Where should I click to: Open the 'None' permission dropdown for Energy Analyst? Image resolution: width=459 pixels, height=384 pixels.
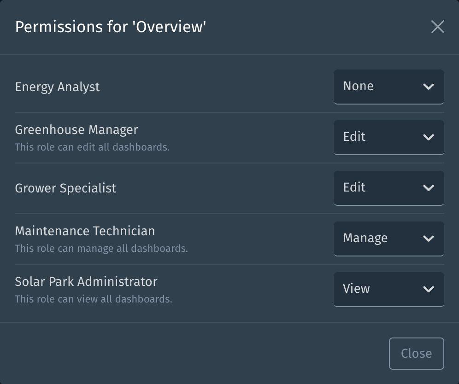(x=388, y=86)
